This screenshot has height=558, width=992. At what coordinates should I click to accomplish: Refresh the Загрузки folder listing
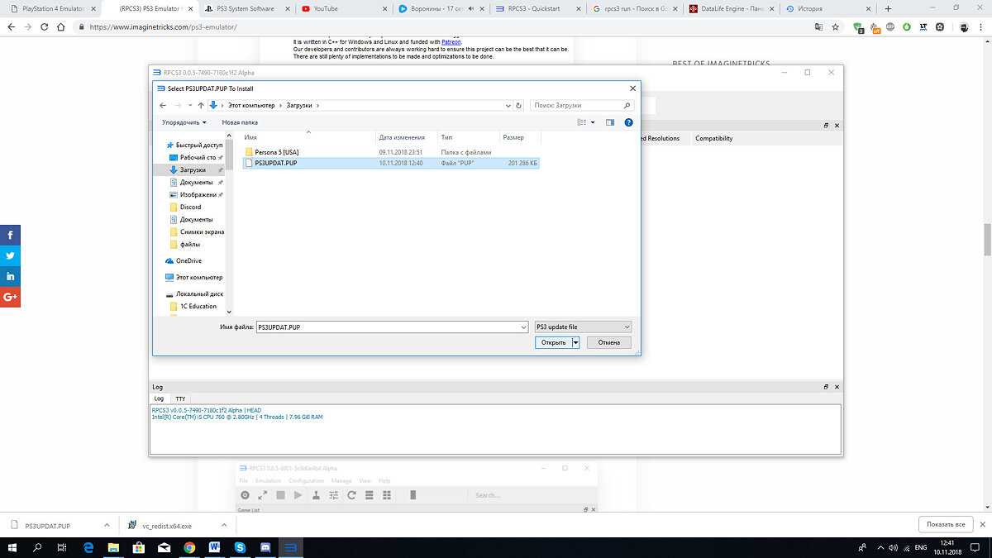[x=519, y=106]
